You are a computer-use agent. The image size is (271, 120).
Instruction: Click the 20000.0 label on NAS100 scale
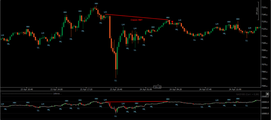coord(265,102)
